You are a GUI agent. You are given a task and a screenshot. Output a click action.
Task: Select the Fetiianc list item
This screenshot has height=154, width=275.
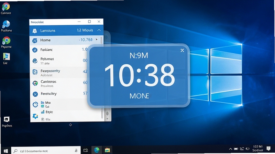point(59,50)
